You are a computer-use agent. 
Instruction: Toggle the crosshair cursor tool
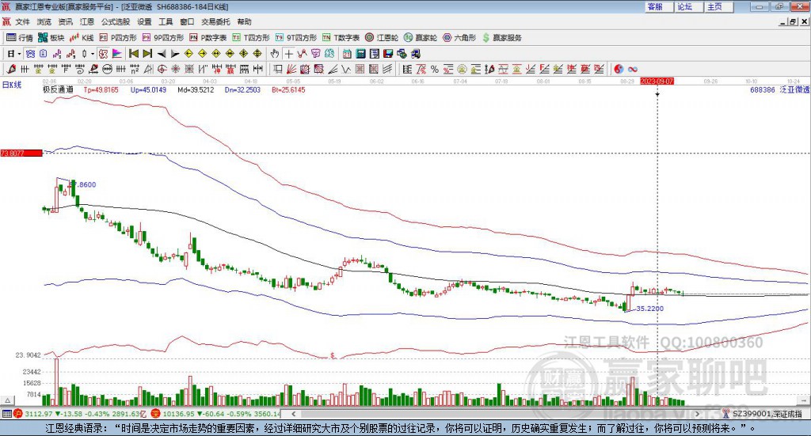[288, 54]
